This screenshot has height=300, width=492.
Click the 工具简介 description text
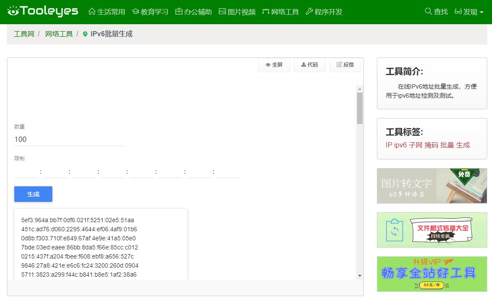pos(431,91)
